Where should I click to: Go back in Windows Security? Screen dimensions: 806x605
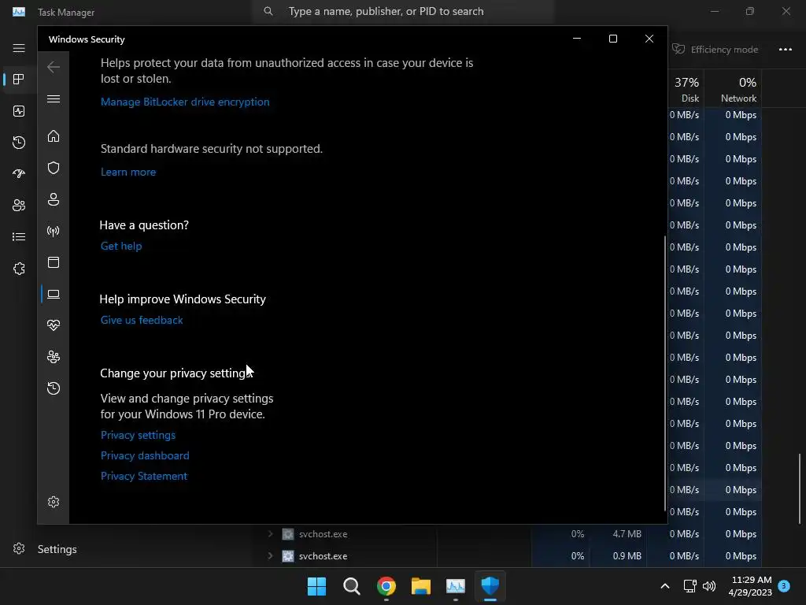coord(54,67)
